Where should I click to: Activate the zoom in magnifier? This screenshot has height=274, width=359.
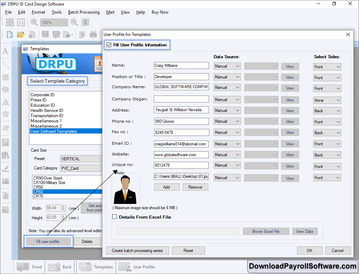[34, 22]
